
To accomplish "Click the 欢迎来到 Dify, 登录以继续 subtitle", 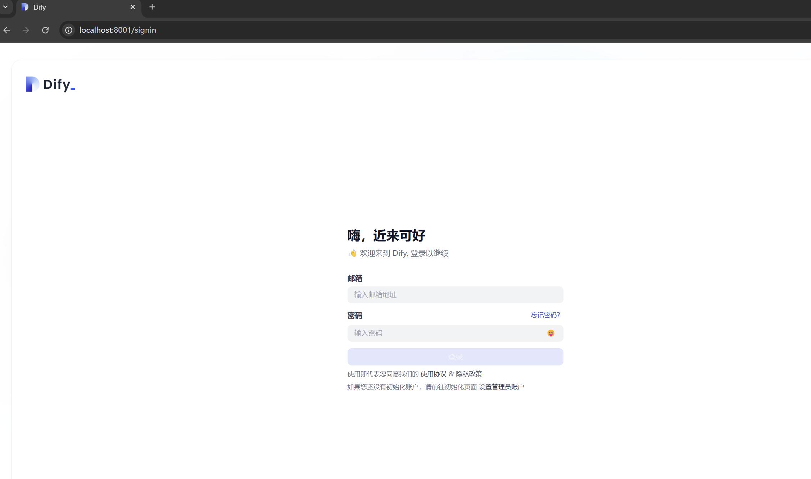I will coord(404,253).
